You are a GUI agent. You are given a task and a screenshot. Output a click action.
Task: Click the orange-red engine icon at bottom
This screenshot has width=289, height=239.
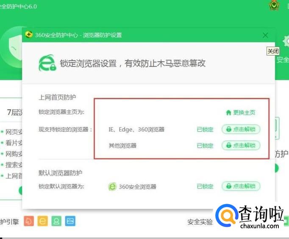(29, 221)
